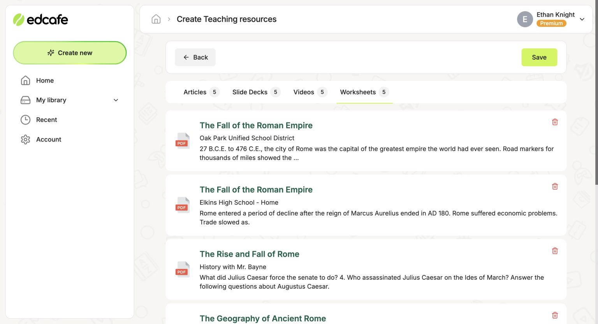The width and height of the screenshot is (598, 324).
Task: Click 'Oak Park Unified School District' source text
Action: pos(247,138)
